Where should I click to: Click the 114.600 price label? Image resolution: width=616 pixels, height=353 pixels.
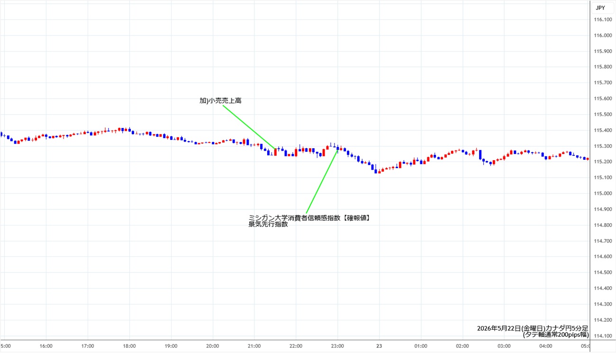point(603,257)
